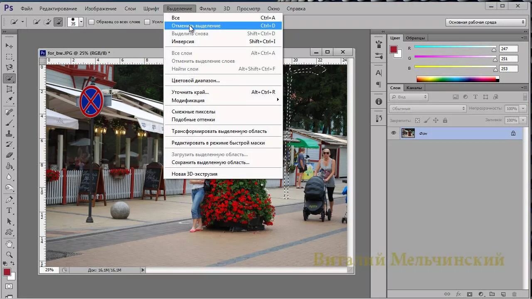This screenshot has height=299, width=532.
Task: Select the Spot Healing Brush tool
Action: coord(9,112)
